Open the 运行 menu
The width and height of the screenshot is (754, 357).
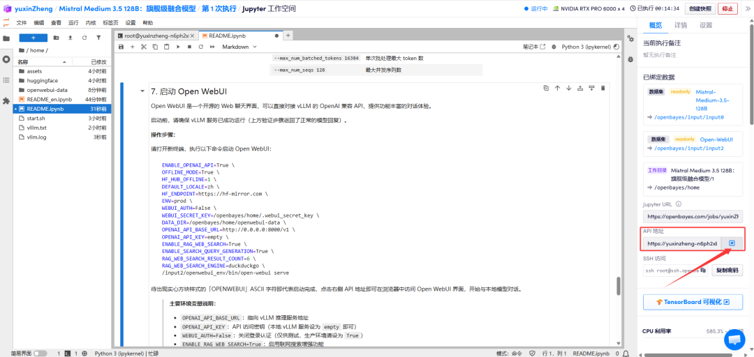tap(73, 22)
